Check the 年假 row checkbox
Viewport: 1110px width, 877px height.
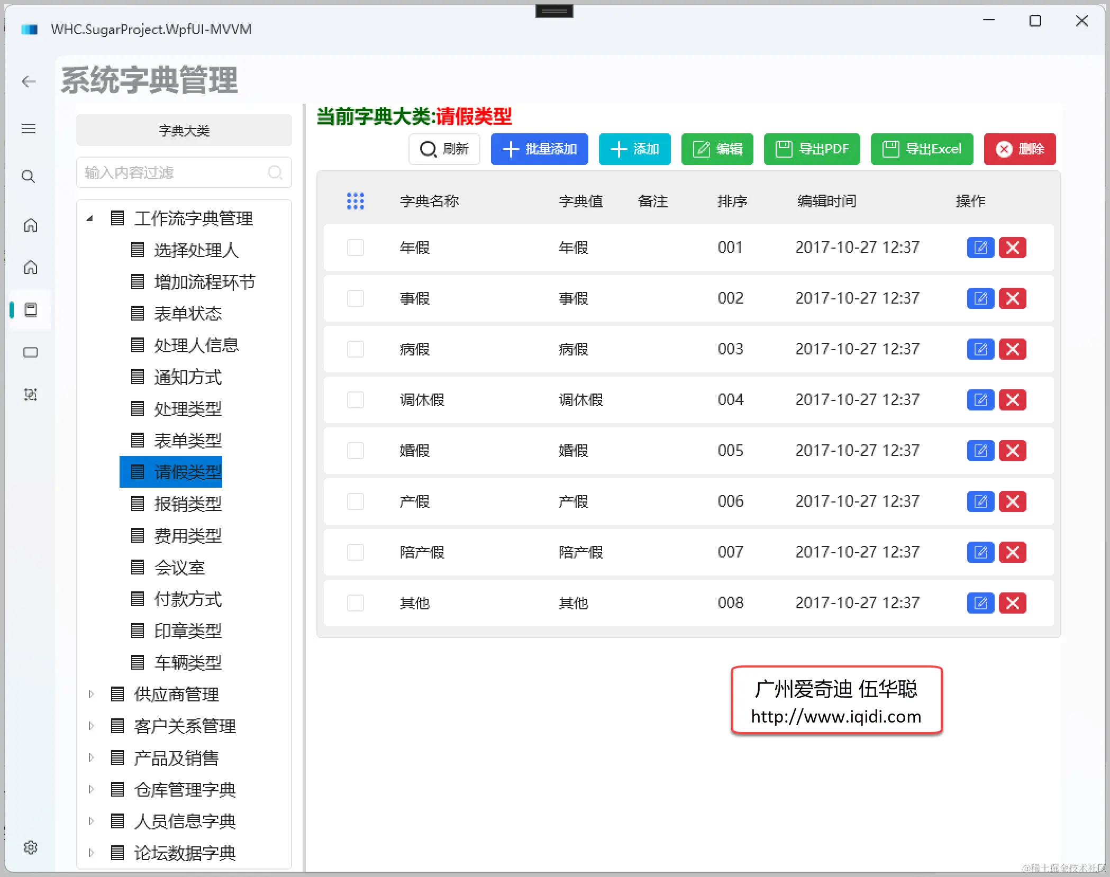356,248
